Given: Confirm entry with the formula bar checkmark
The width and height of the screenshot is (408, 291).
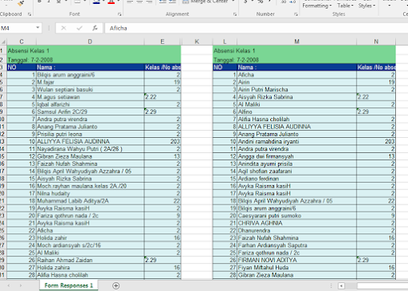Looking at the screenshot, I should [79, 28].
